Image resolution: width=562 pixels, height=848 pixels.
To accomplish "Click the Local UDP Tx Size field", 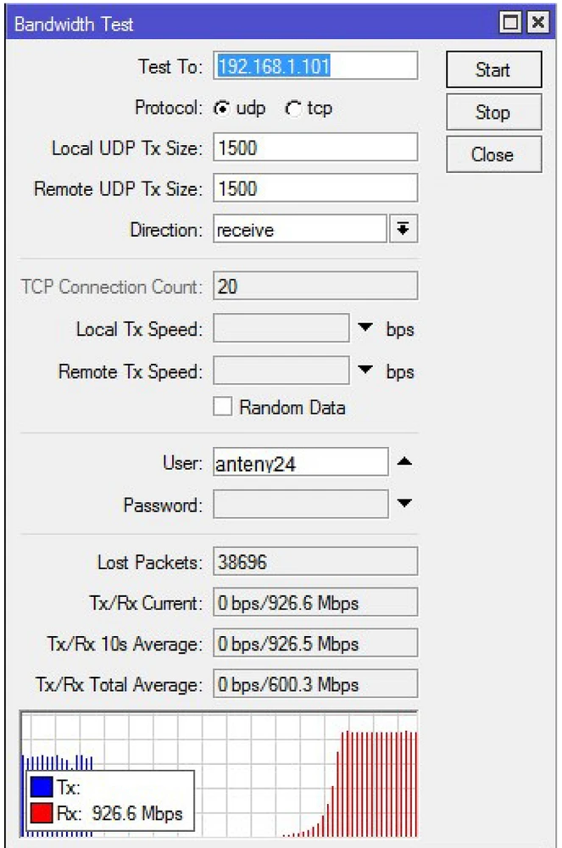I will 315,148.
